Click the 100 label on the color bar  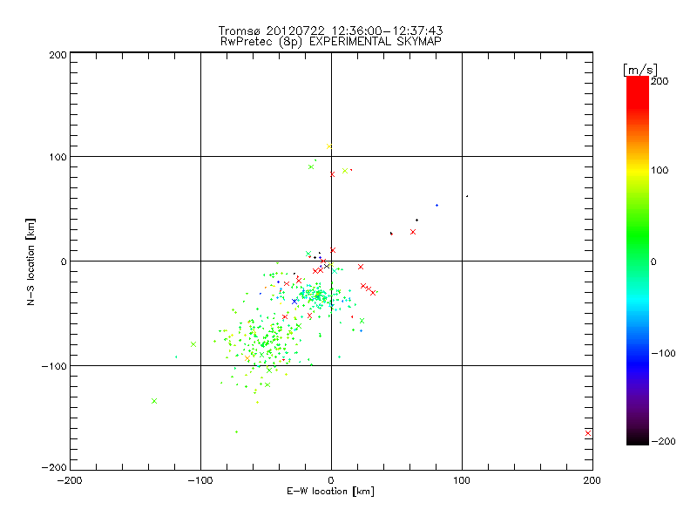point(660,170)
